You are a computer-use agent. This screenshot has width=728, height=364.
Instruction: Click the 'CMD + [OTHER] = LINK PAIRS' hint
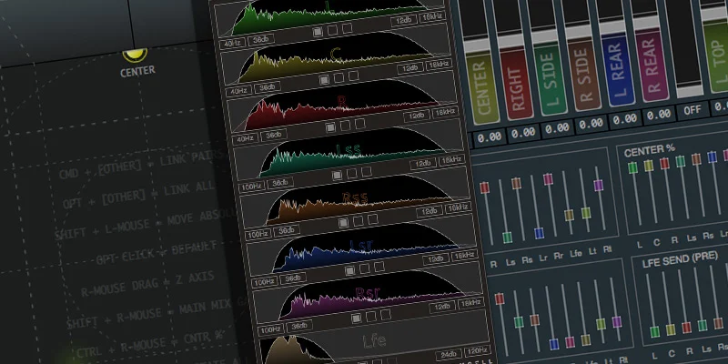tap(143, 167)
